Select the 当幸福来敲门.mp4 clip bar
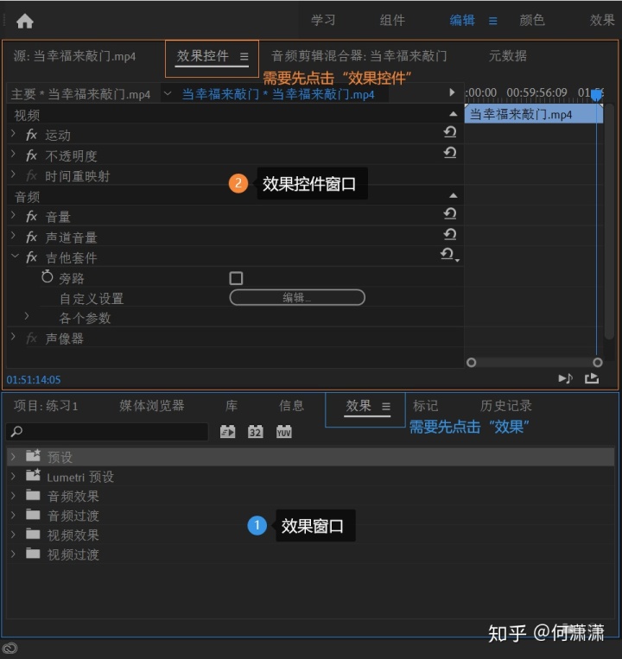The width and height of the screenshot is (622, 659). 534,114
